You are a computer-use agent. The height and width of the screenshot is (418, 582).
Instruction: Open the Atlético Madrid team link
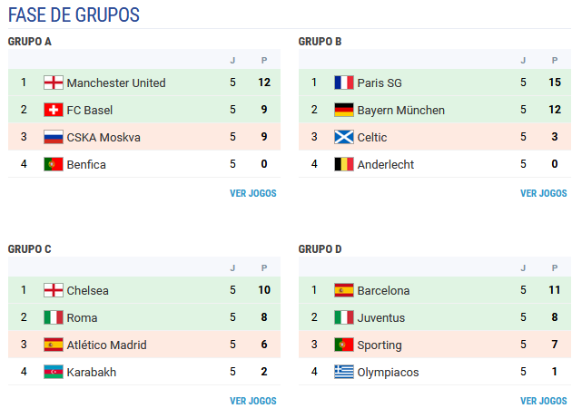point(107,345)
